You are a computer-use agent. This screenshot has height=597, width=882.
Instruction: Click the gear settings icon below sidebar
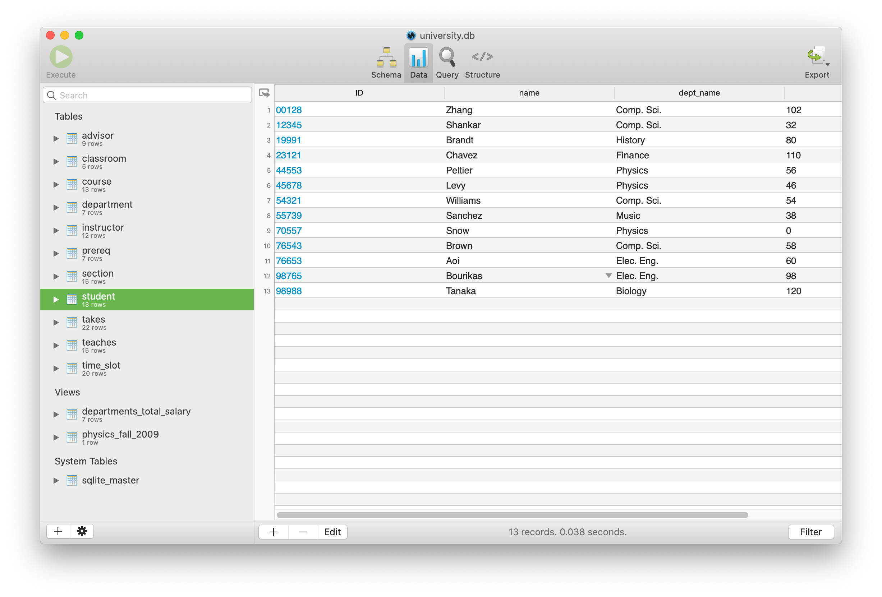[x=82, y=531]
